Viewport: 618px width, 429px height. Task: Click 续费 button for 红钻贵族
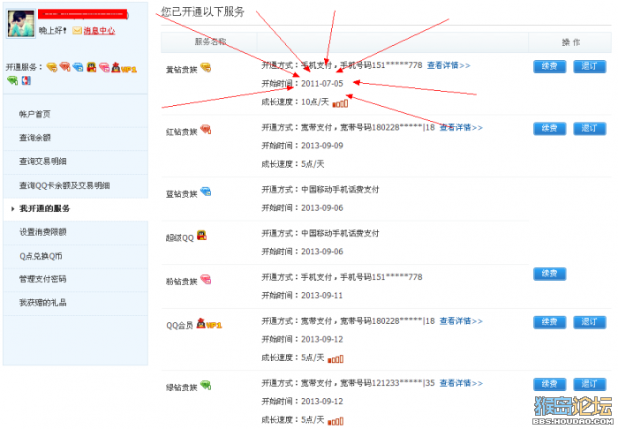click(x=549, y=128)
